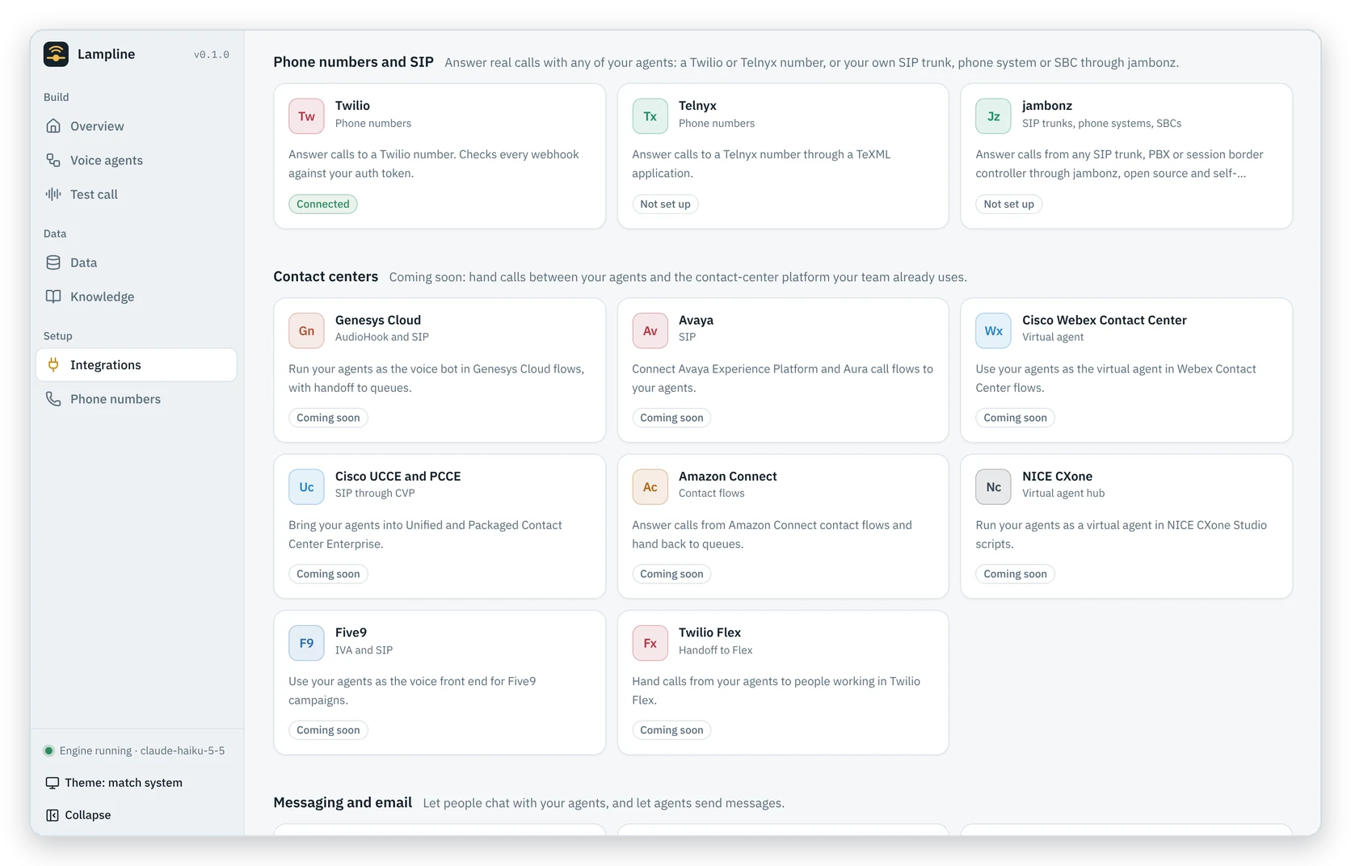Collapse the sidebar
The image size is (1351, 866).
click(78, 815)
